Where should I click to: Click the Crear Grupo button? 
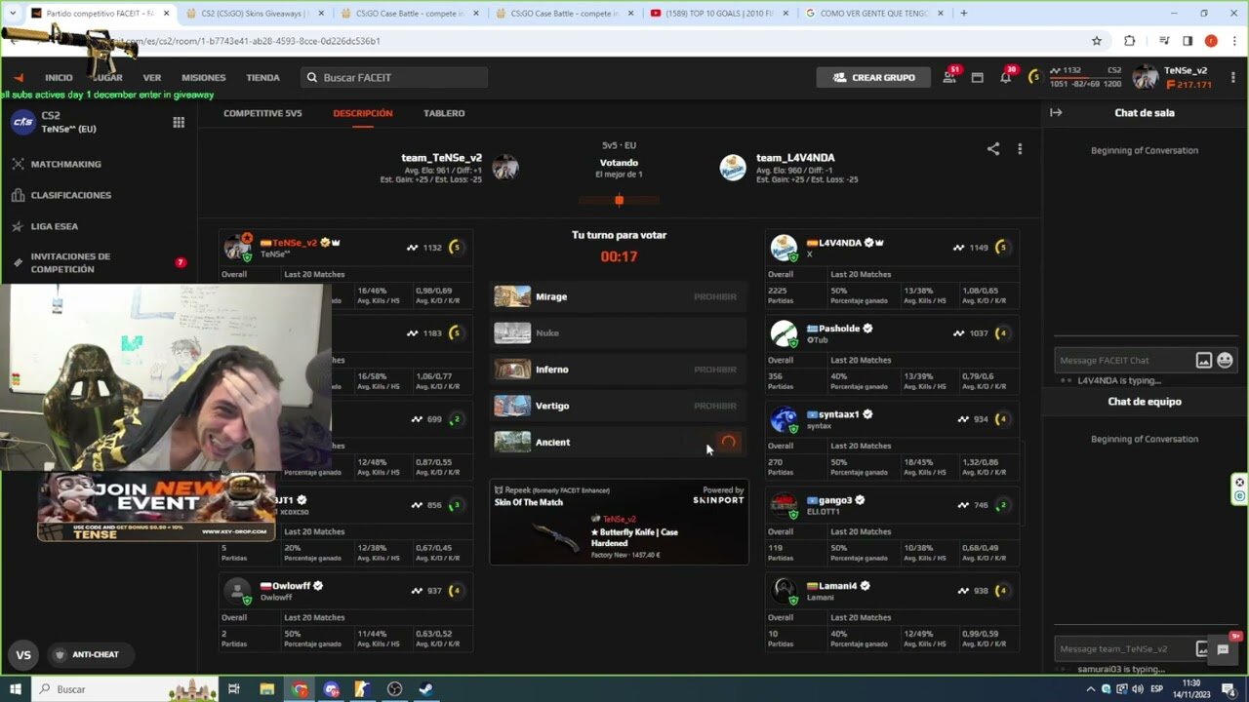click(x=873, y=77)
